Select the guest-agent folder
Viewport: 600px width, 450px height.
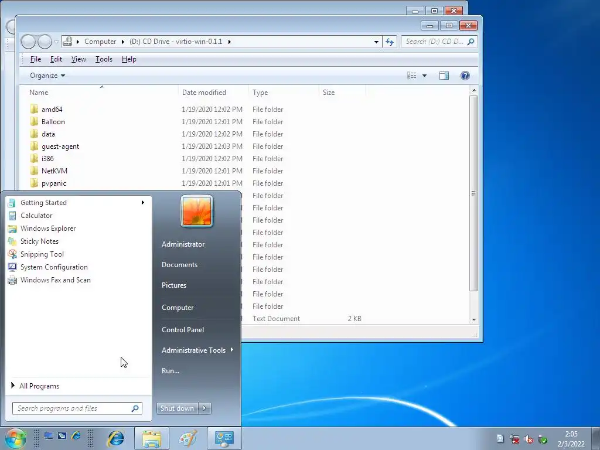point(60,146)
